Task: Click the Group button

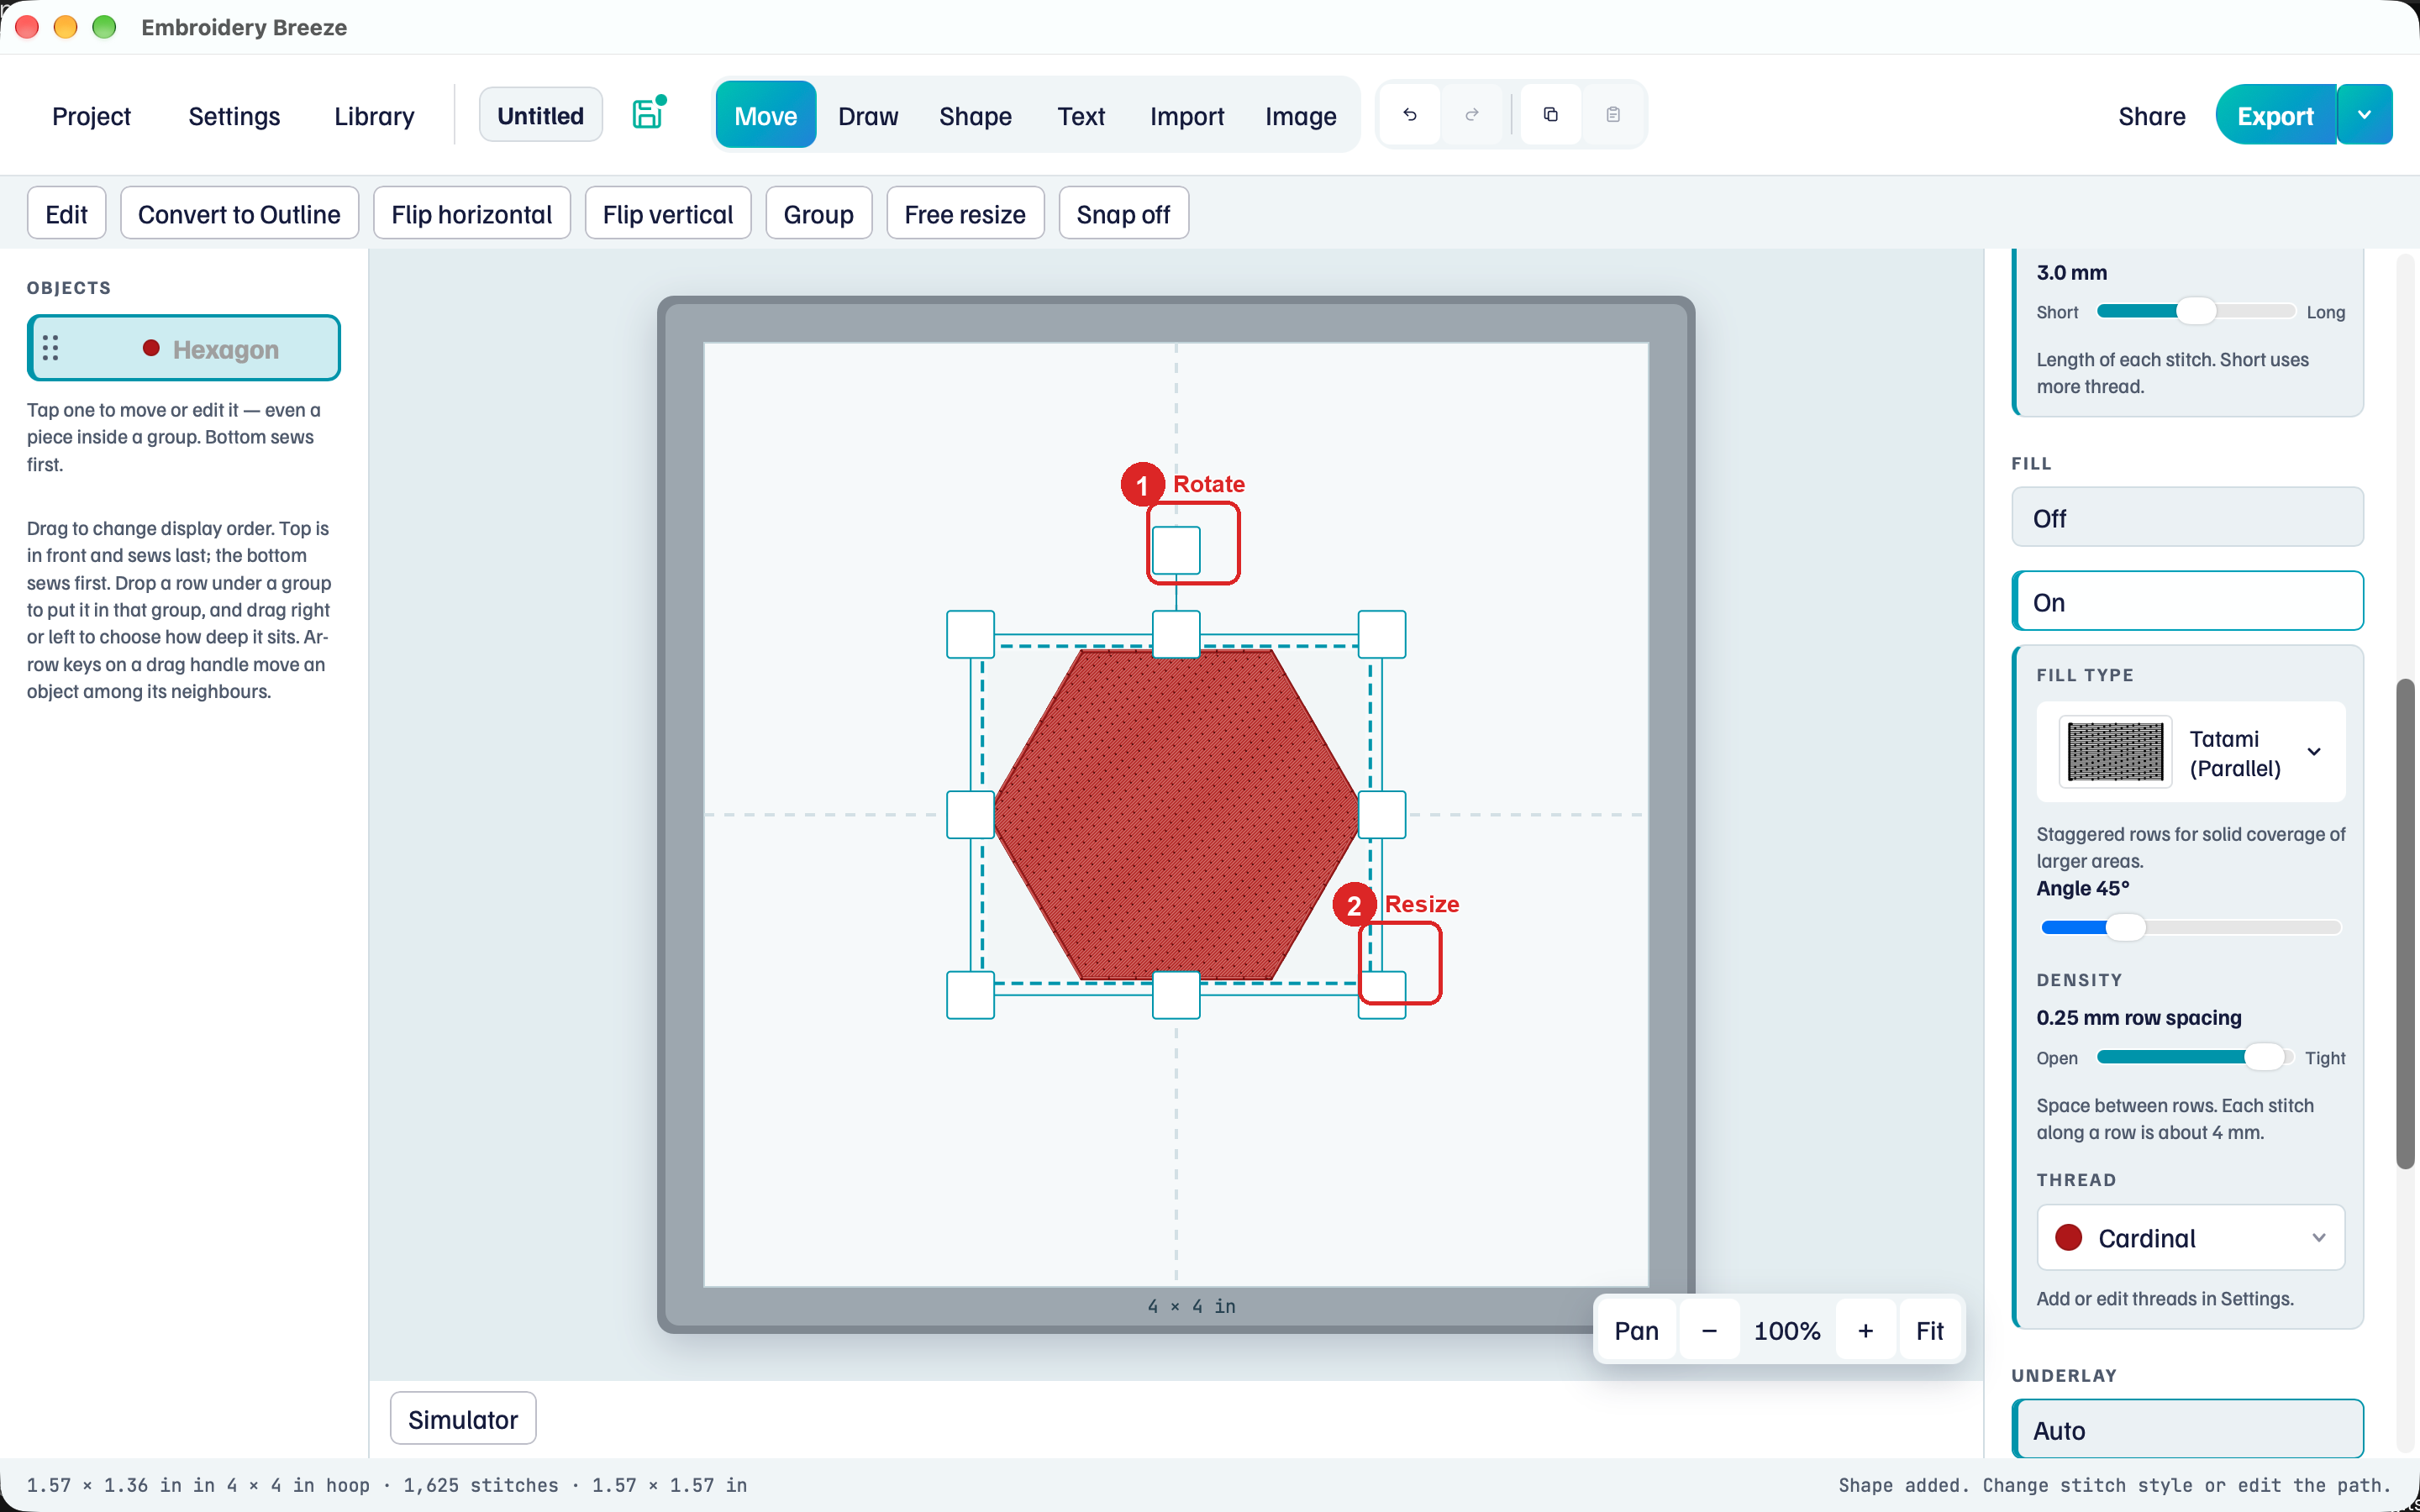Action: coord(818,213)
